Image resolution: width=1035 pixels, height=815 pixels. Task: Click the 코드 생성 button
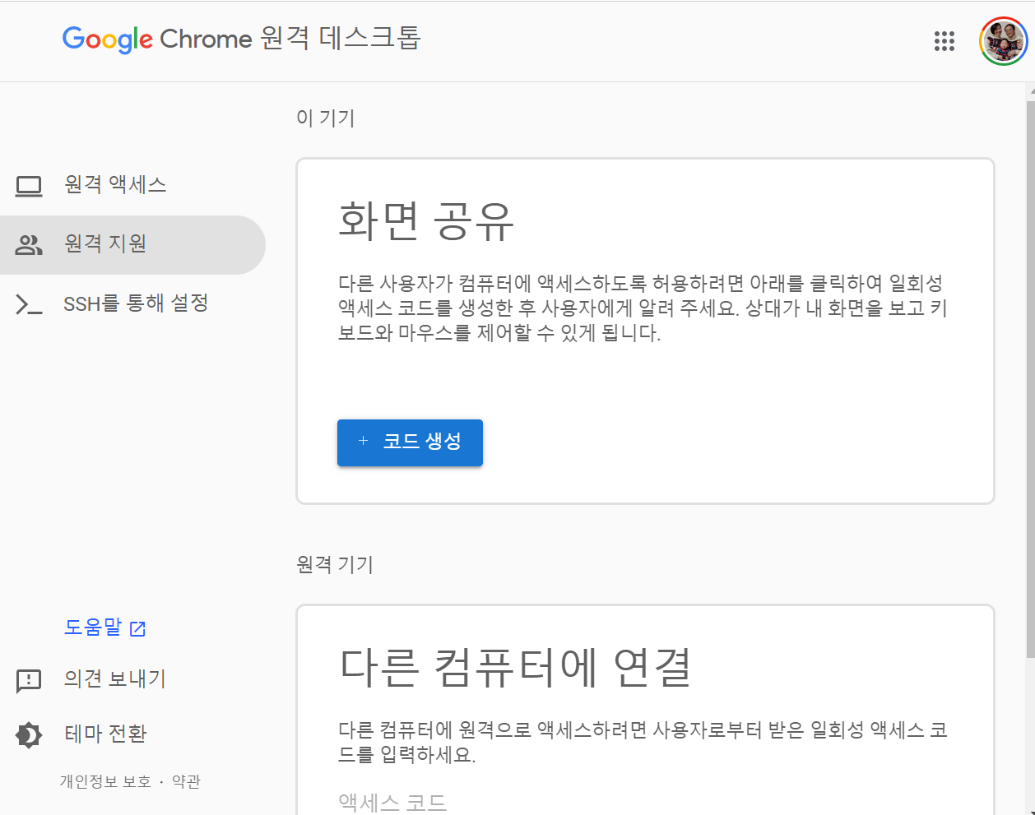click(x=410, y=442)
